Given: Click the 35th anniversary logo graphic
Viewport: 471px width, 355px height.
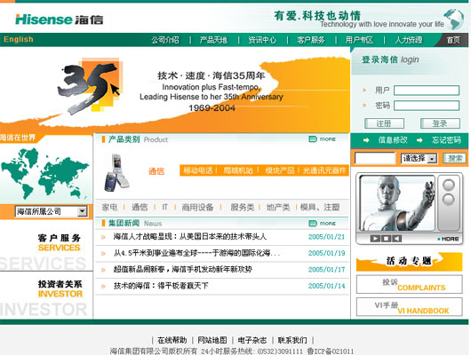Looking at the screenshot, I should [90, 85].
